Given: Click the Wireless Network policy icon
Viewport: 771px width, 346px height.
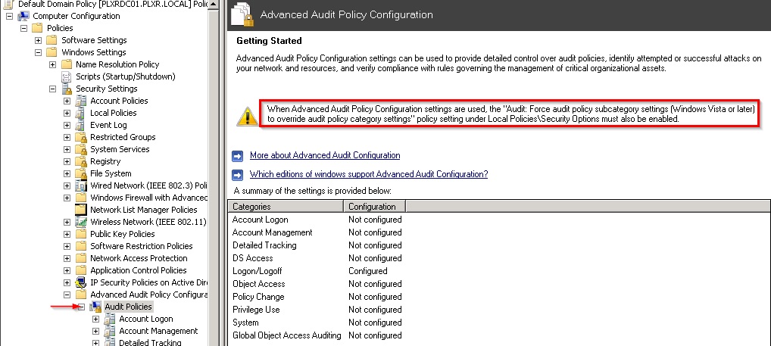Looking at the screenshot, I should click(80, 222).
